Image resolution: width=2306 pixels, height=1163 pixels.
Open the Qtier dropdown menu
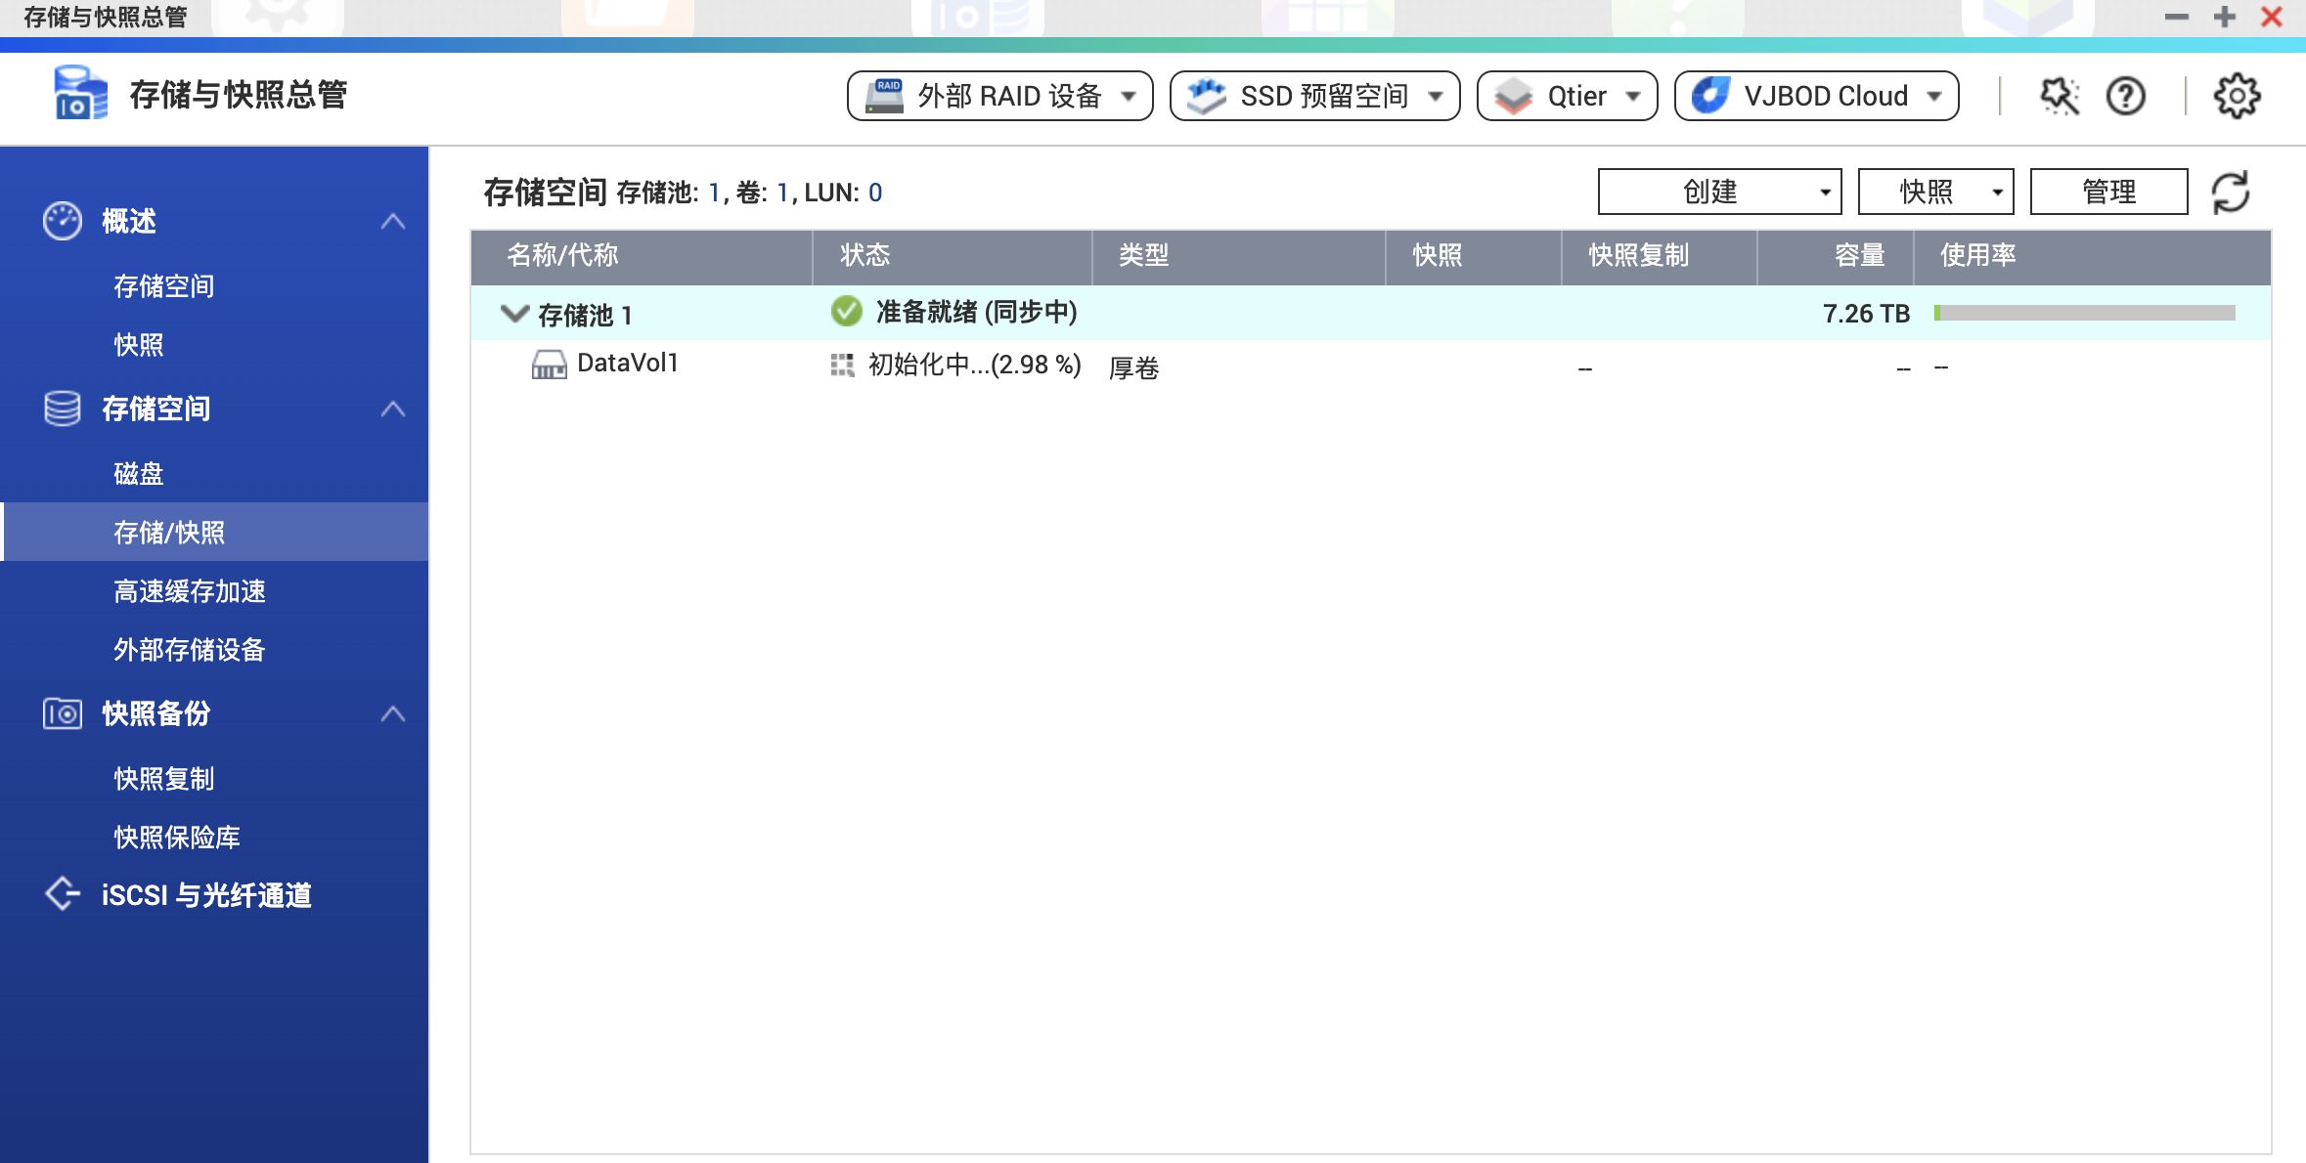(1567, 96)
